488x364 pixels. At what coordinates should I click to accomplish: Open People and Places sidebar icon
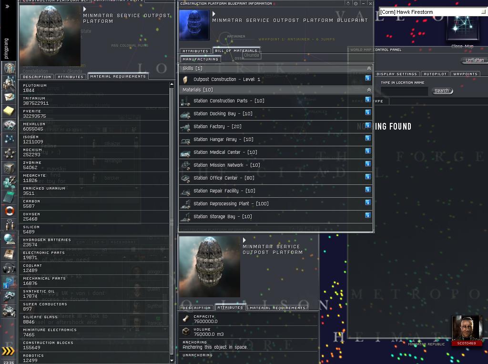(9, 82)
